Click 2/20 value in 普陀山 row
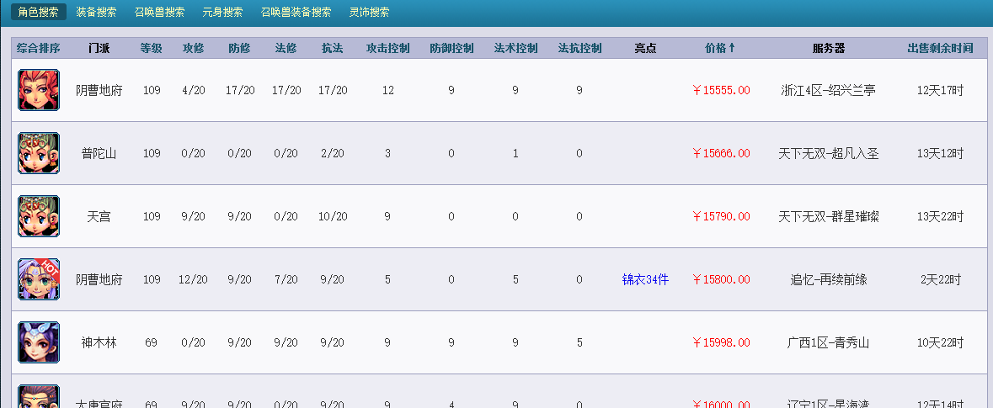The width and height of the screenshot is (993, 408). 333,154
